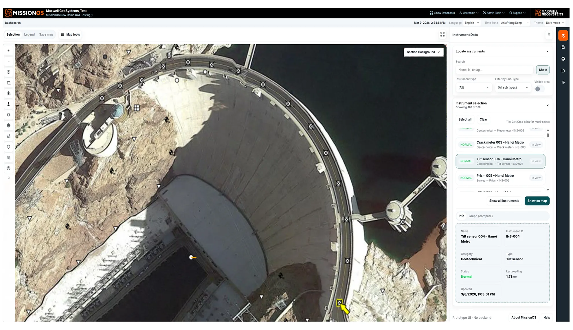Select the crop area tool icon
This screenshot has height=330, width=573.
[x=8, y=83]
